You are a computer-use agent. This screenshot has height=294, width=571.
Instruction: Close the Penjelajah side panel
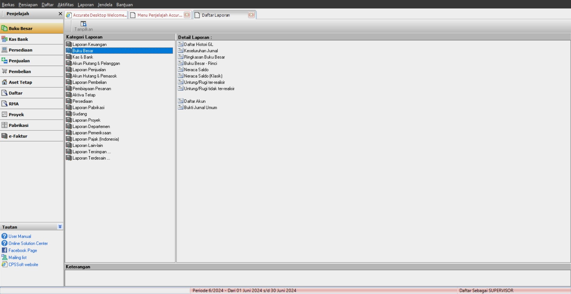coord(60,14)
